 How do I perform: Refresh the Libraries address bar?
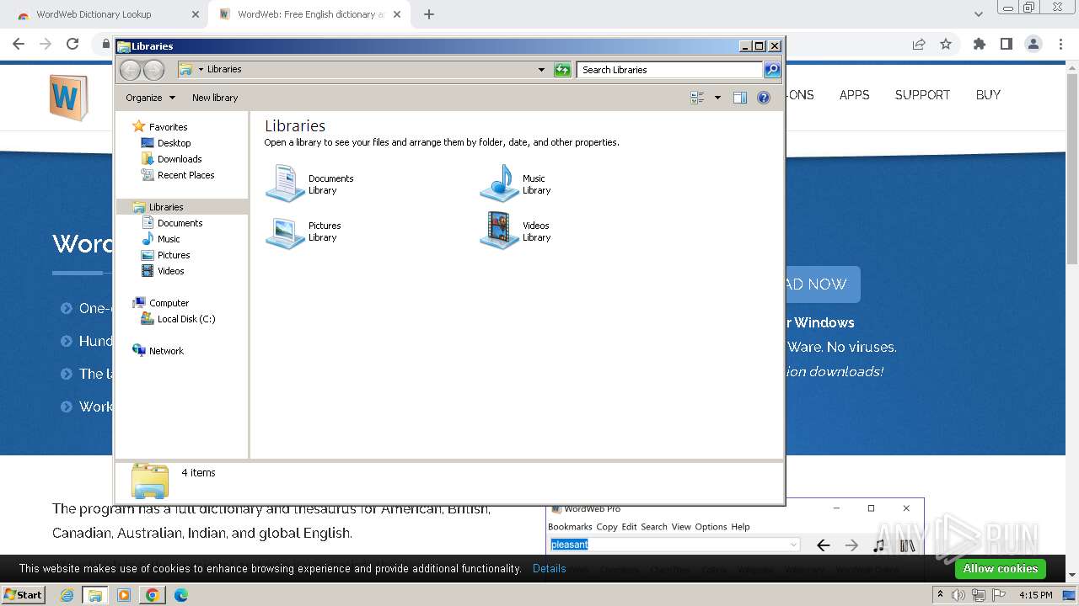pos(562,70)
